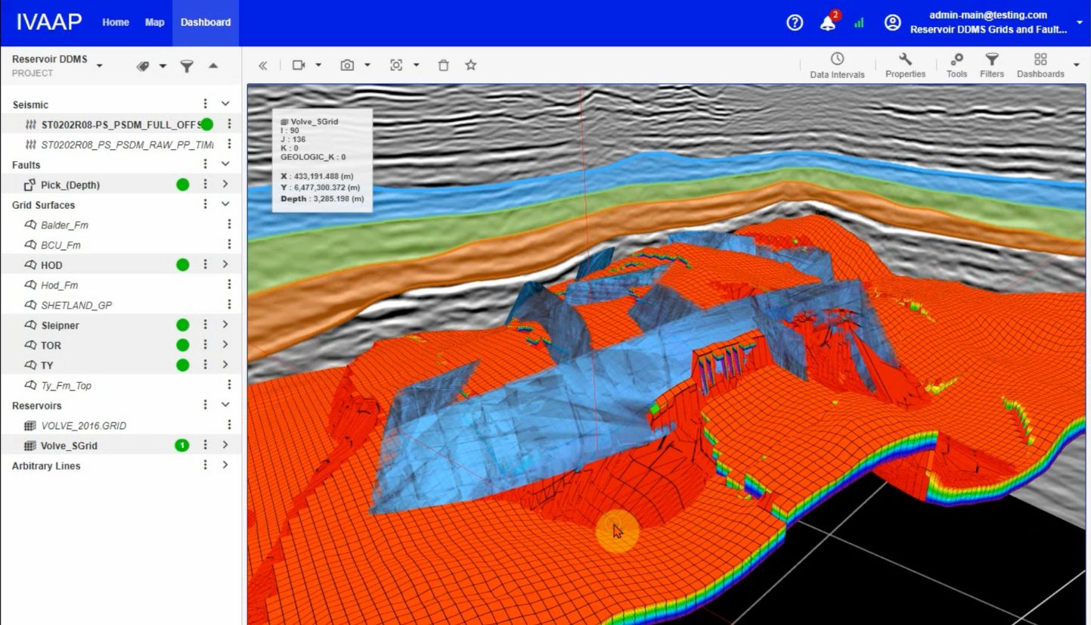Collapse the Seismic section chevron

pos(225,104)
